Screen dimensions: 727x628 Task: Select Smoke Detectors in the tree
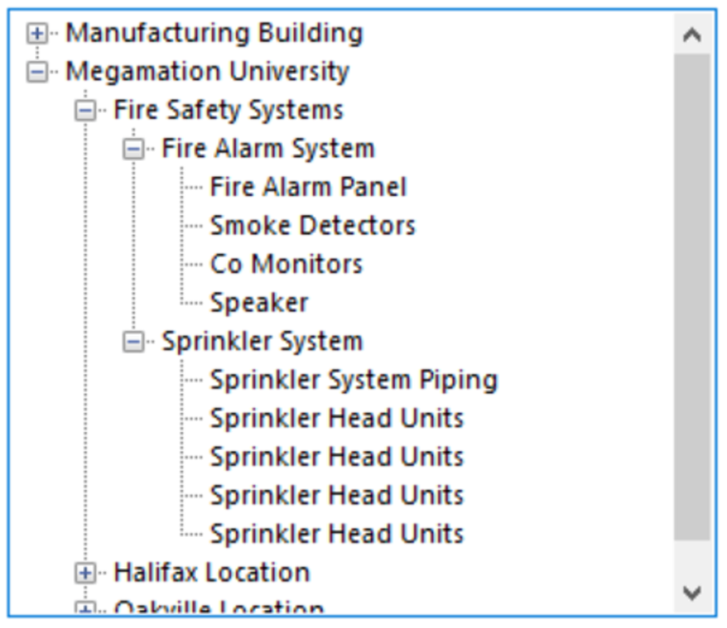pyautogui.click(x=312, y=226)
